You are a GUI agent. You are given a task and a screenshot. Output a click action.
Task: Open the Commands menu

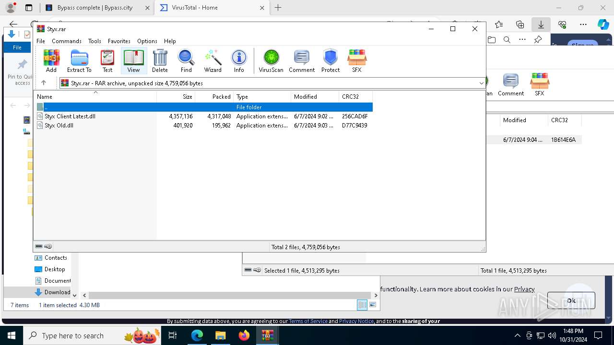click(67, 41)
